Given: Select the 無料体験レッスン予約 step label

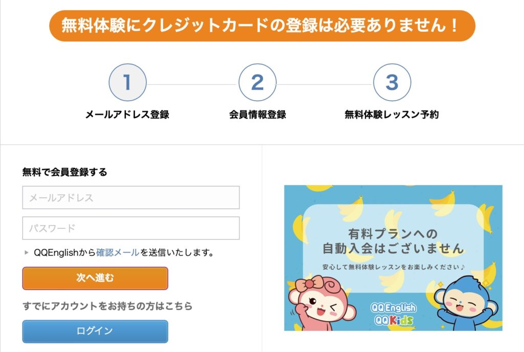Looking at the screenshot, I should (391, 114).
